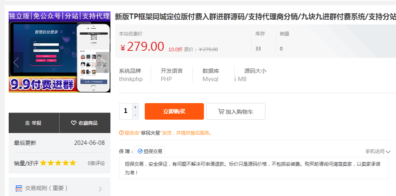Click the report (举报) icon button

click(x=28, y=123)
